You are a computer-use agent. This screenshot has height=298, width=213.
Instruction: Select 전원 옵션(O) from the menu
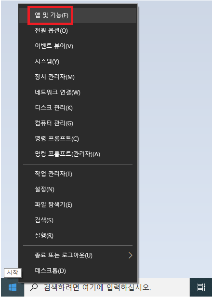click(x=78, y=30)
